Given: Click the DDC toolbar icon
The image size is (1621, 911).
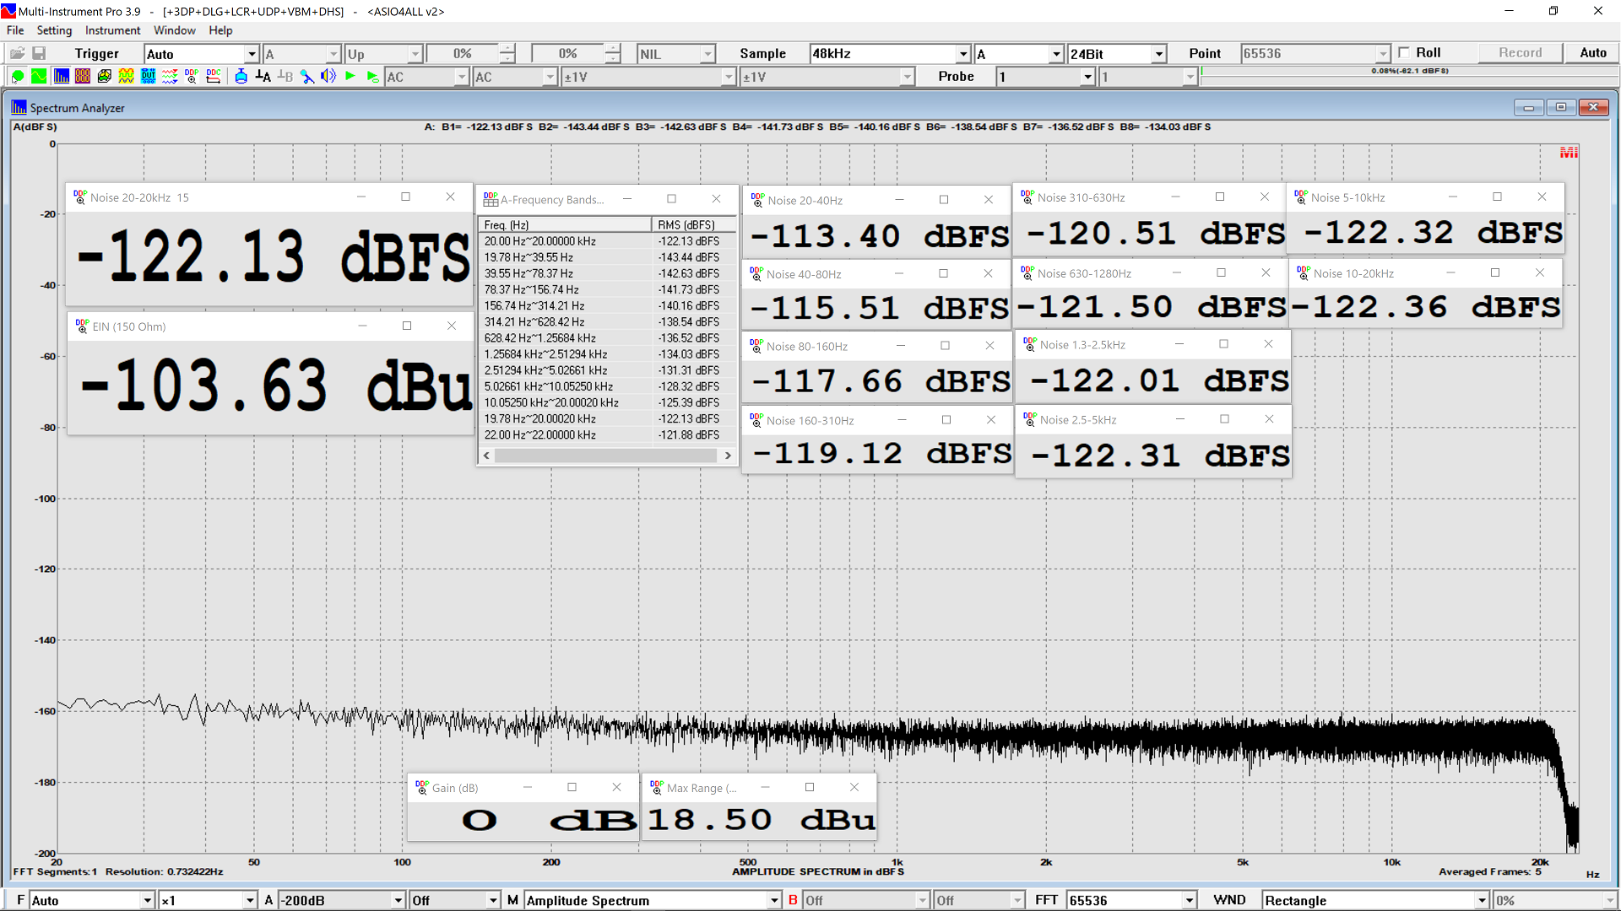Looking at the screenshot, I should [x=214, y=77].
